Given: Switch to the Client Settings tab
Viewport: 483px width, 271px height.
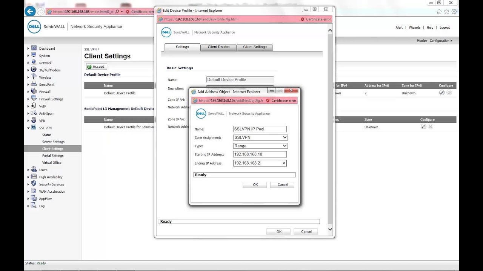Looking at the screenshot, I should pyautogui.click(x=255, y=47).
